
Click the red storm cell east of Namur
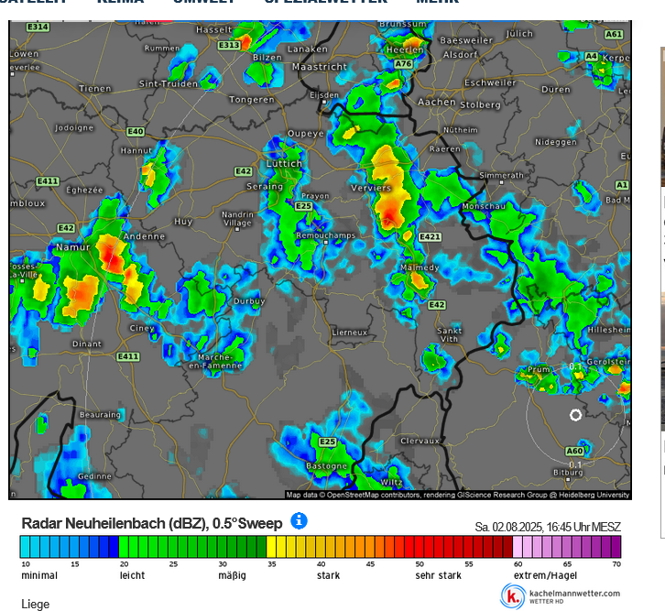tap(111, 255)
